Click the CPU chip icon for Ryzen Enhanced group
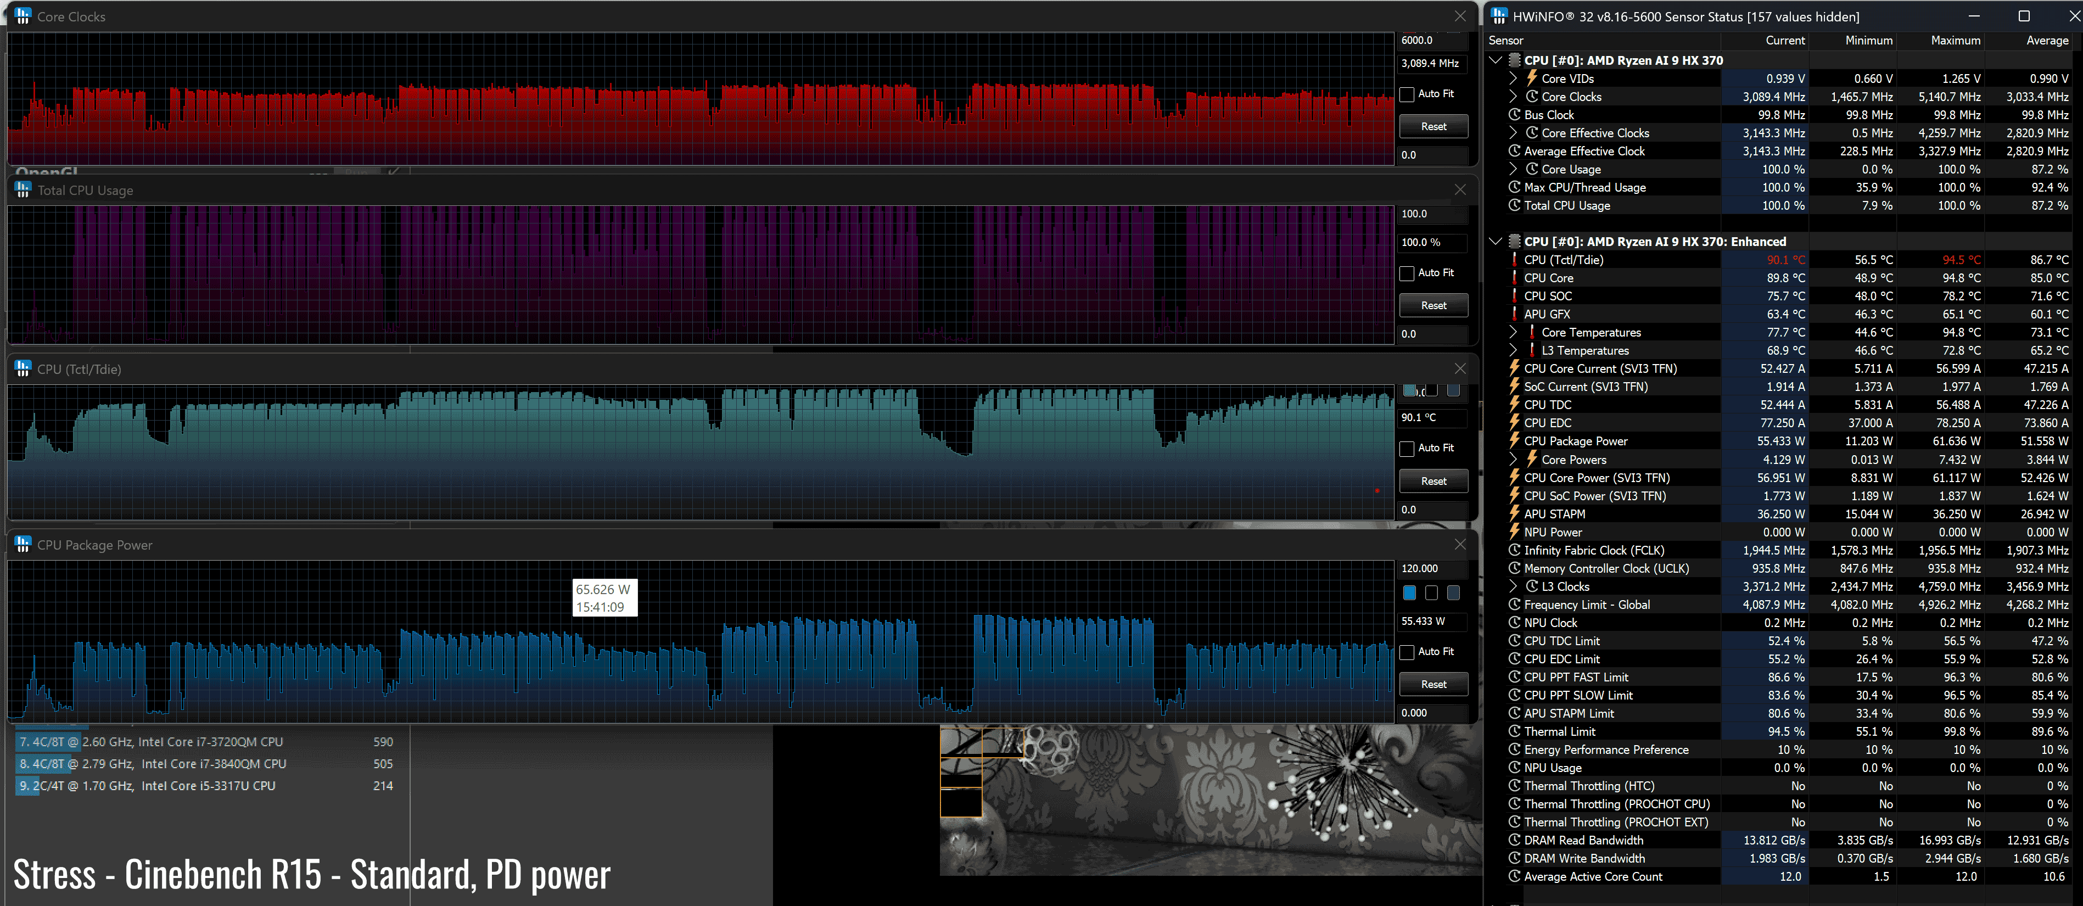This screenshot has width=2083, height=906. (x=1515, y=241)
